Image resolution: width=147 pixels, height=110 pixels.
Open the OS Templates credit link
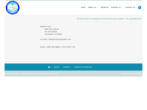(137, 74)
